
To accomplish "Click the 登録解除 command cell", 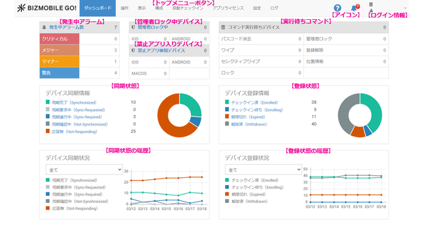I will tap(346, 50).
